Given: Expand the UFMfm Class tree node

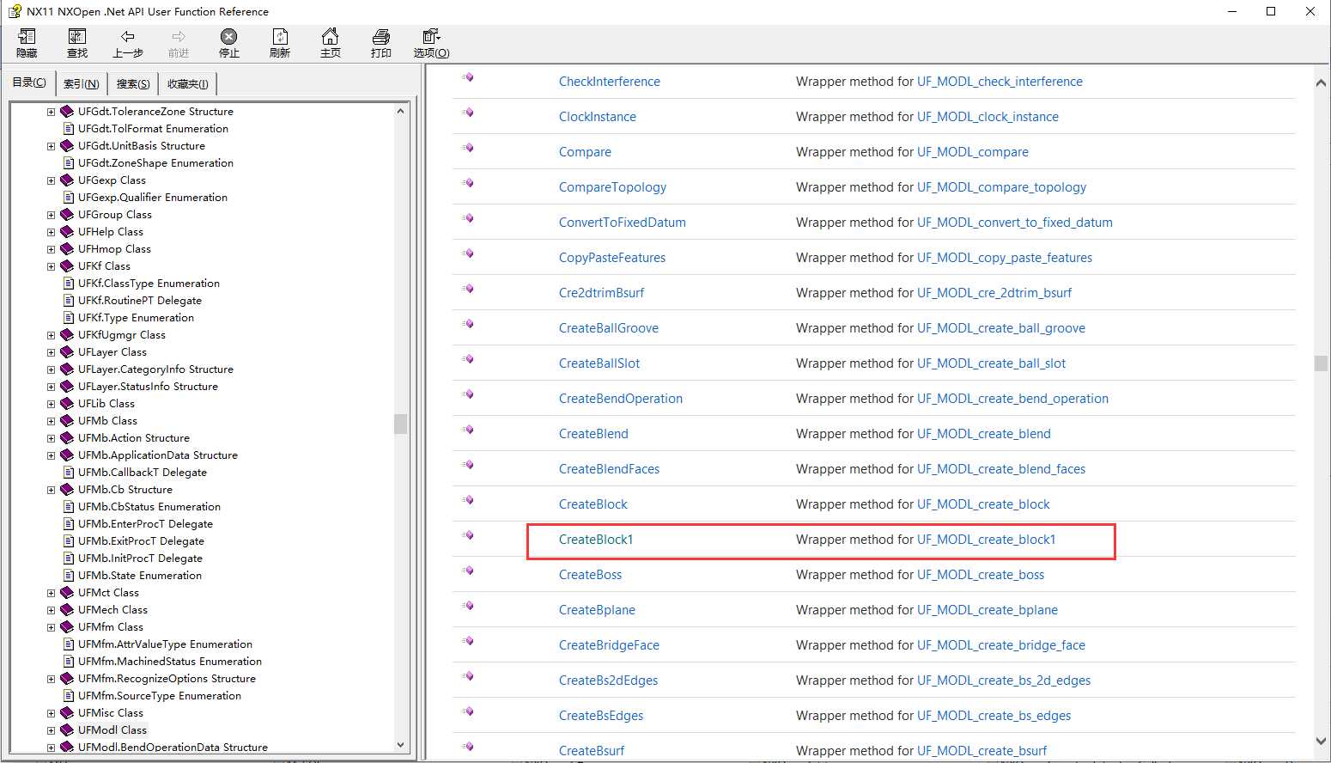Looking at the screenshot, I should click(51, 627).
